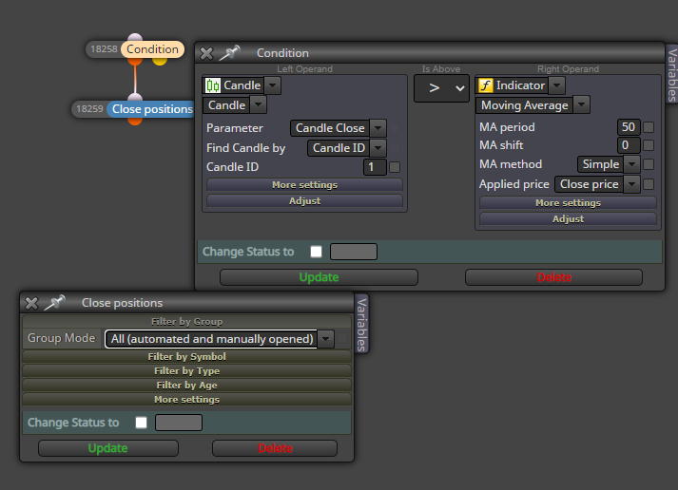Open the Find Candle by dropdown
The width and height of the screenshot is (678, 490).
point(378,148)
